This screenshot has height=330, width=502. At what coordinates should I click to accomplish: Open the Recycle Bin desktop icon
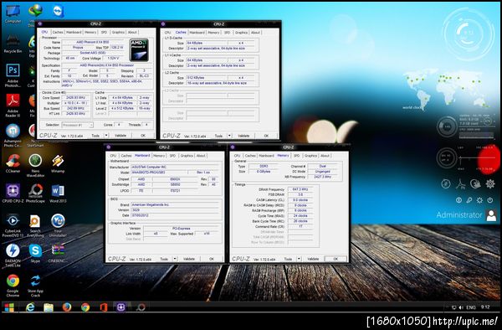click(x=13, y=44)
